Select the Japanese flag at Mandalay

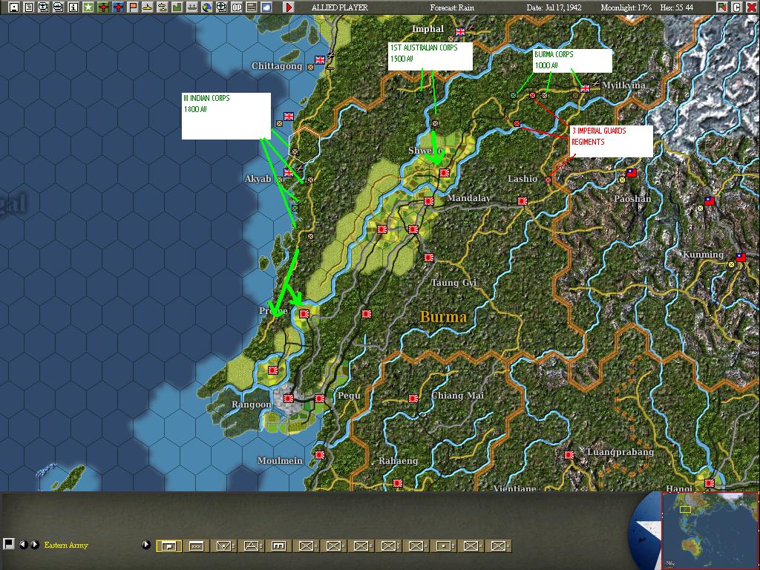coord(429,200)
